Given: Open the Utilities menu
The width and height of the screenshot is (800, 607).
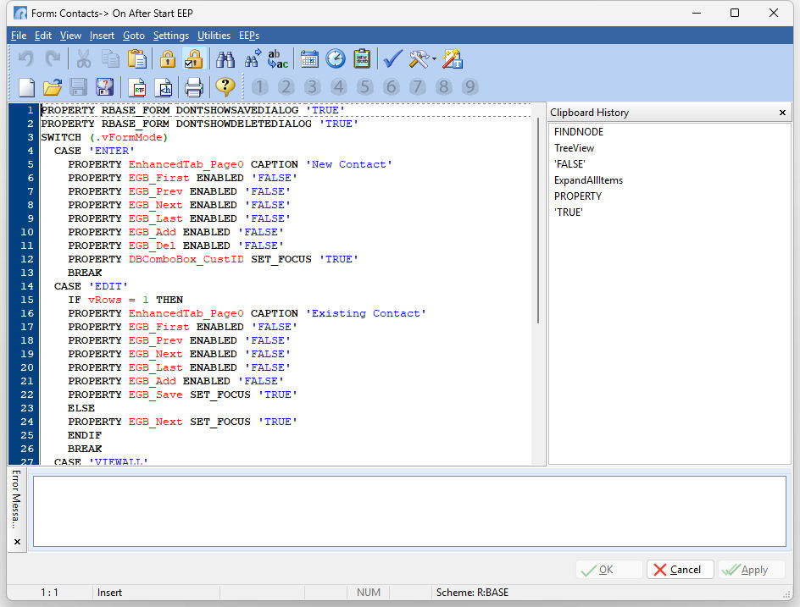Looking at the screenshot, I should pos(214,36).
